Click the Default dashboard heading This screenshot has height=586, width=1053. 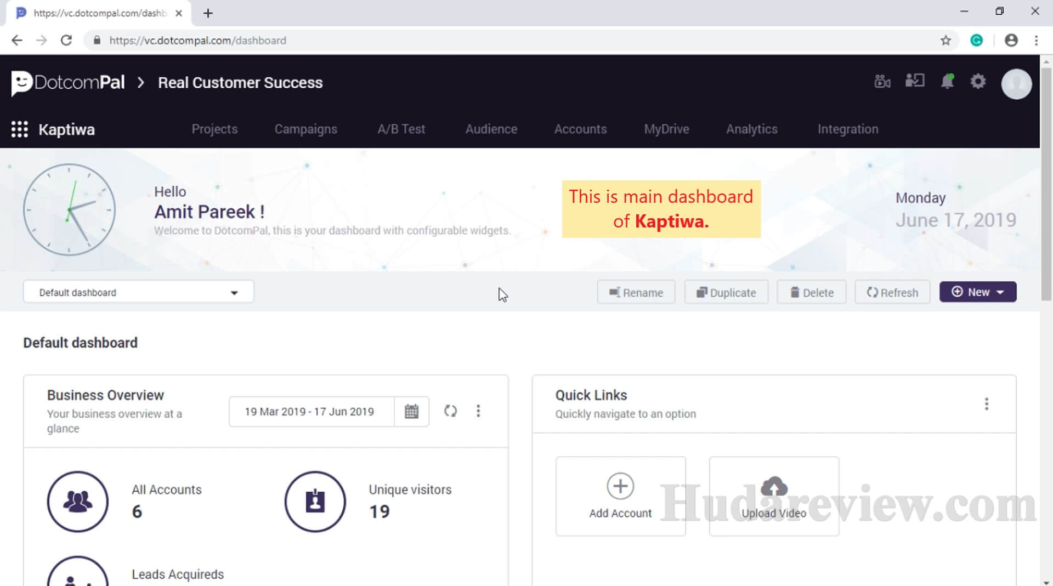pyautogui.click(x=80, y=343)
